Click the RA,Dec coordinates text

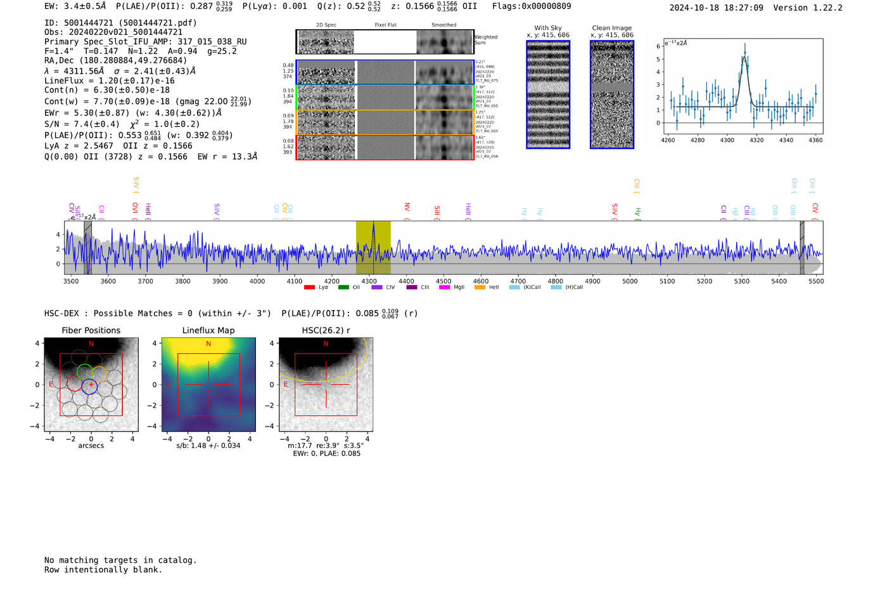[116, 61]
